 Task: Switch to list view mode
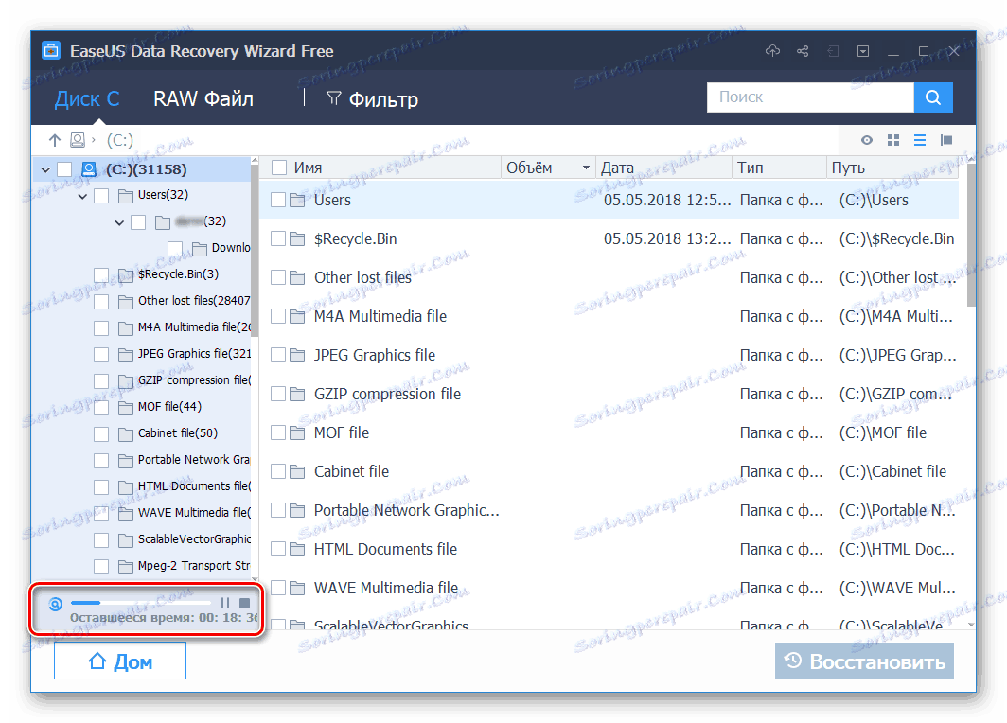click(x=920, y=140)
